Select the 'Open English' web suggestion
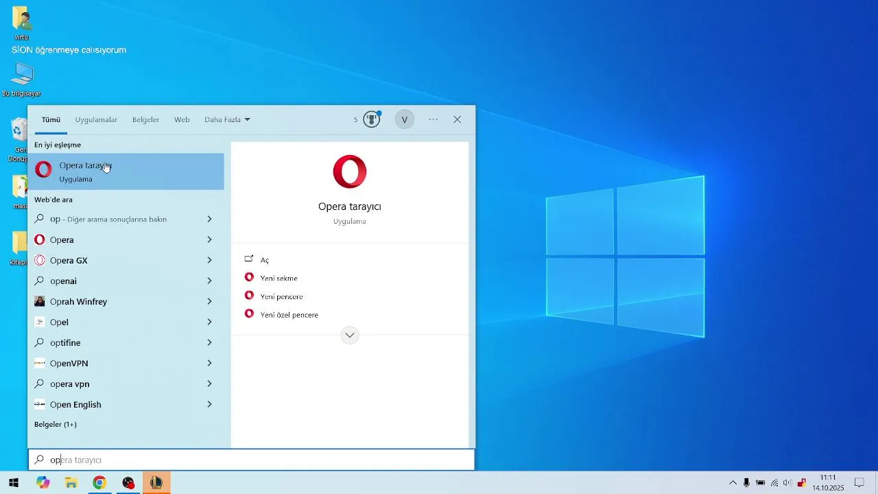 (x=126, y=404)
